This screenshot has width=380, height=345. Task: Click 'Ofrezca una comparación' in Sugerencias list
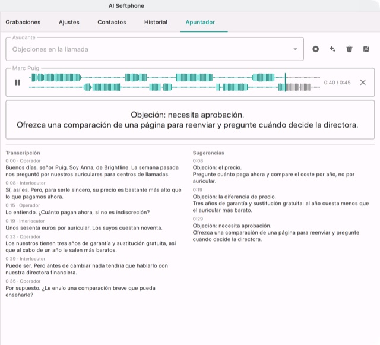click(276, 236)
